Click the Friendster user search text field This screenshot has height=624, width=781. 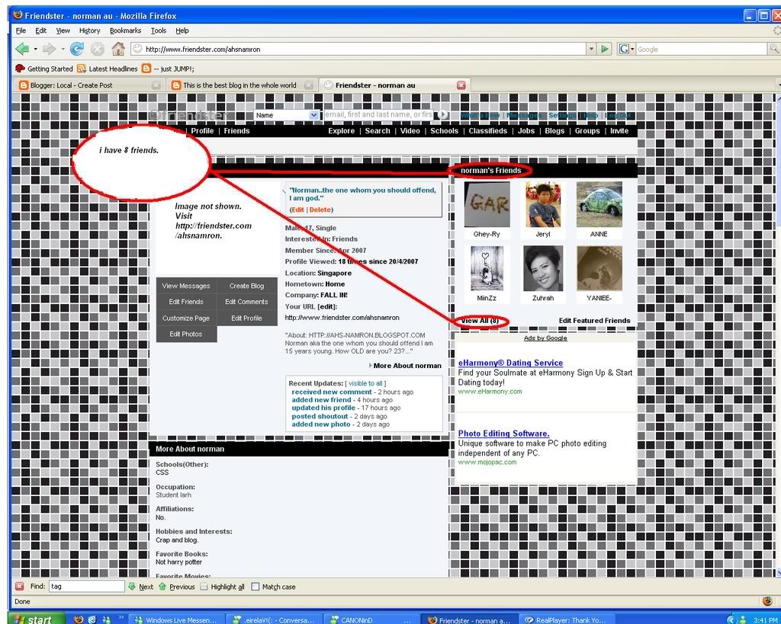tap(378, 114)
